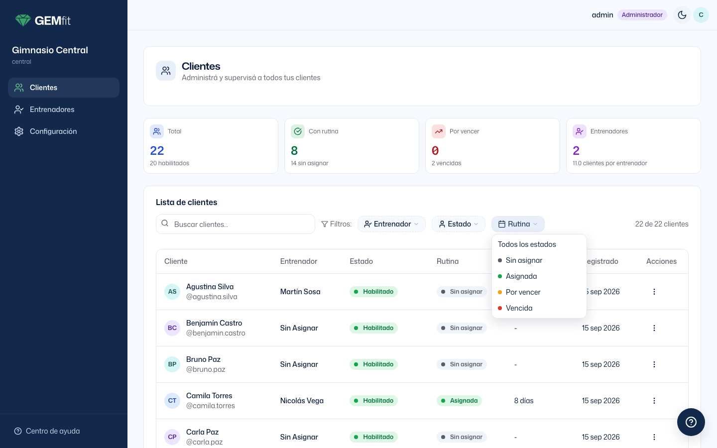Click the Por vencer trend icon
717x448 pixels.
click(439, 131)
